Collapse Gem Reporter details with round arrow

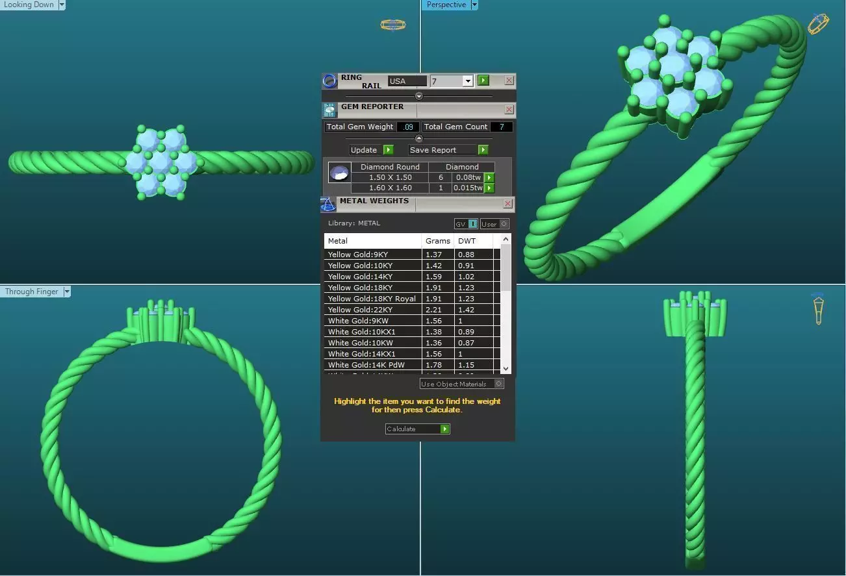[x=418, y=138]
